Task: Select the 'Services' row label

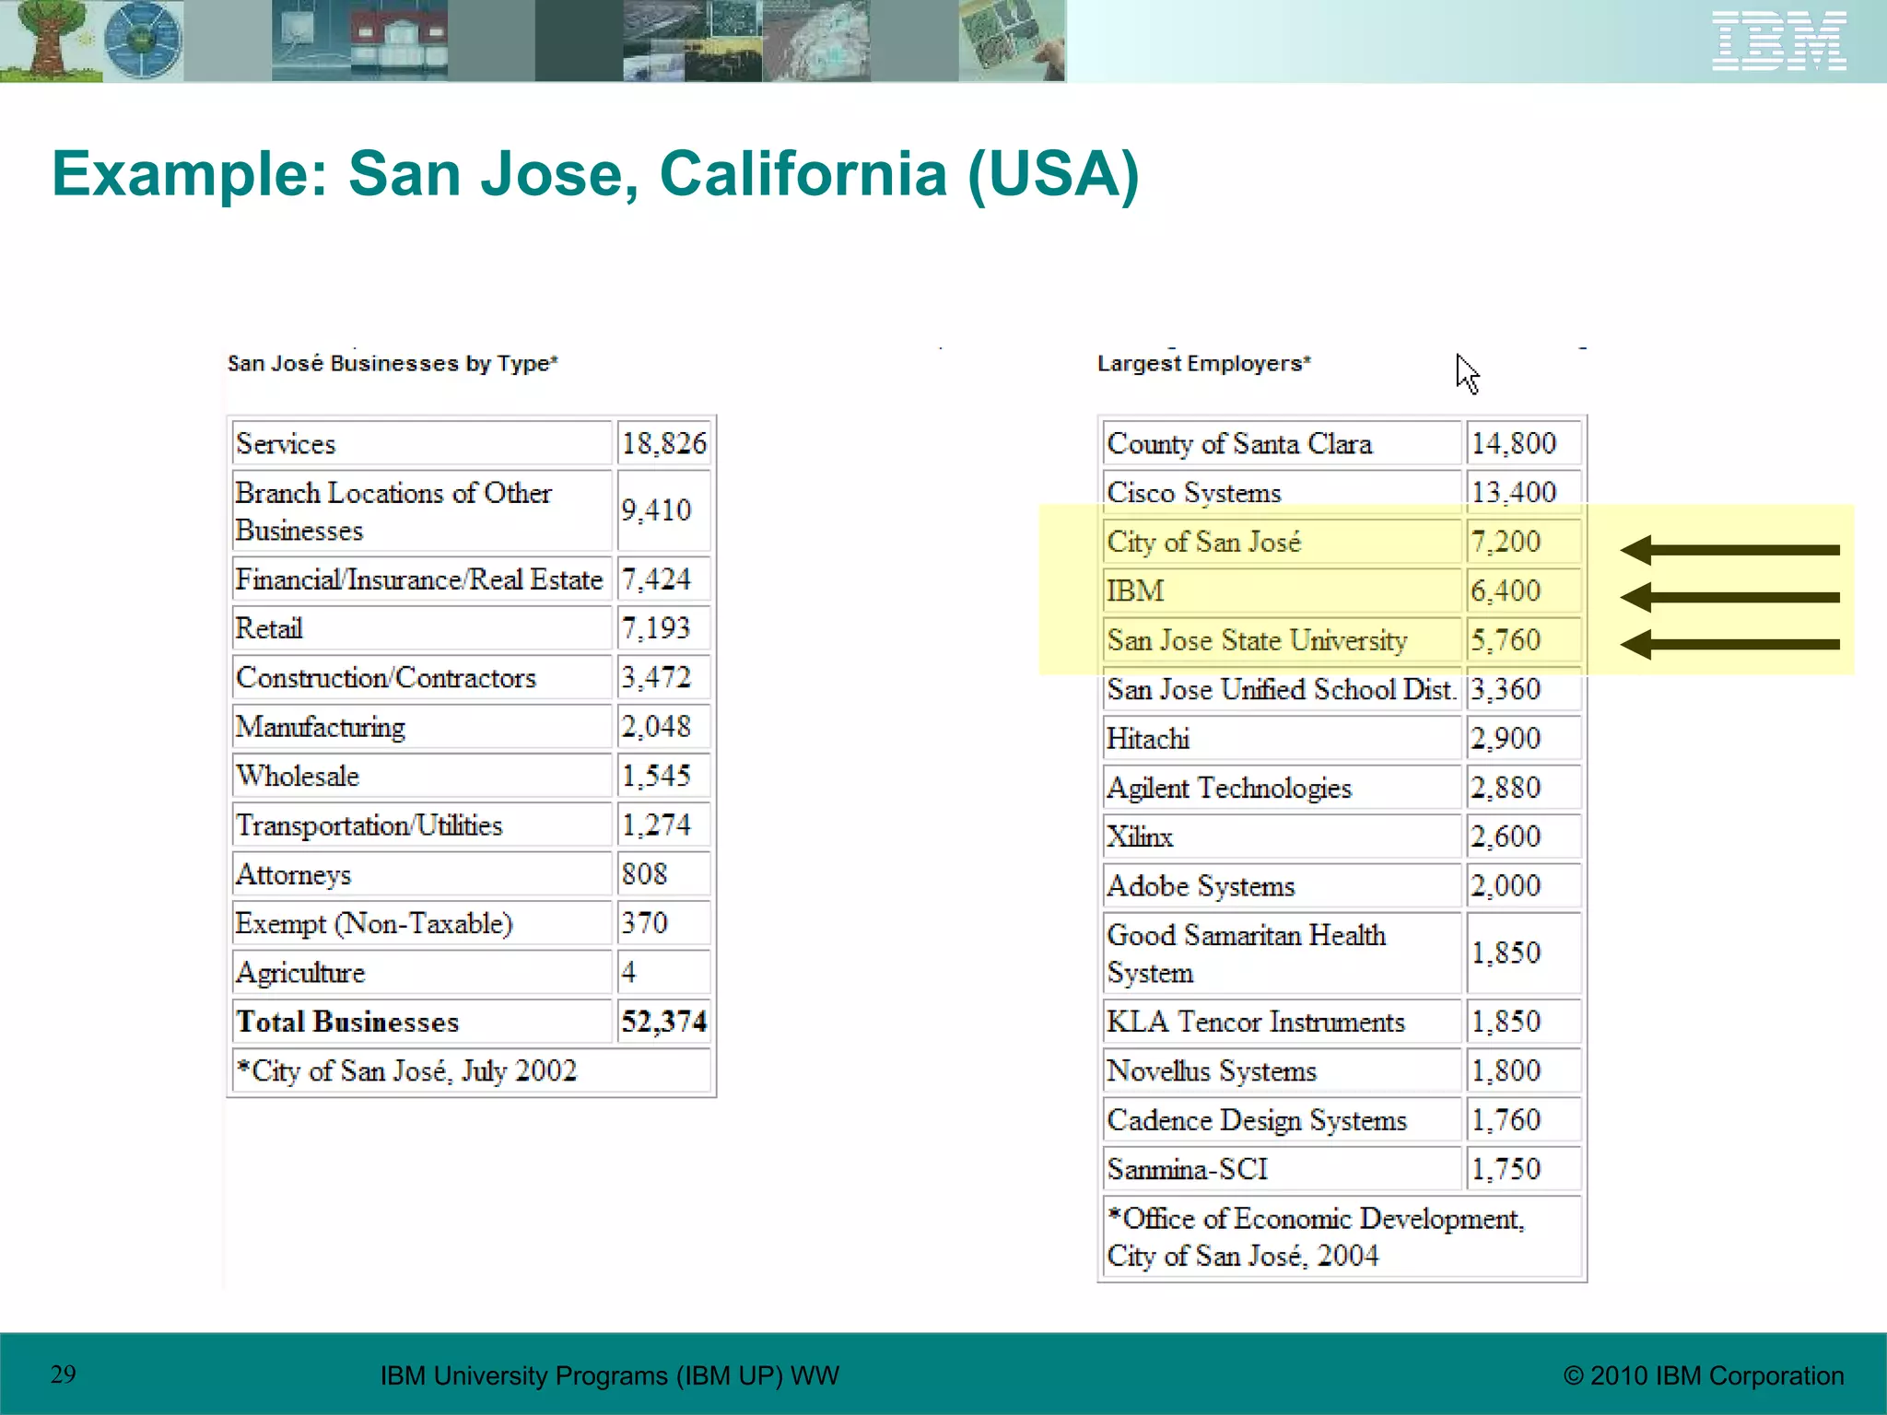Action: pos(422,443)
